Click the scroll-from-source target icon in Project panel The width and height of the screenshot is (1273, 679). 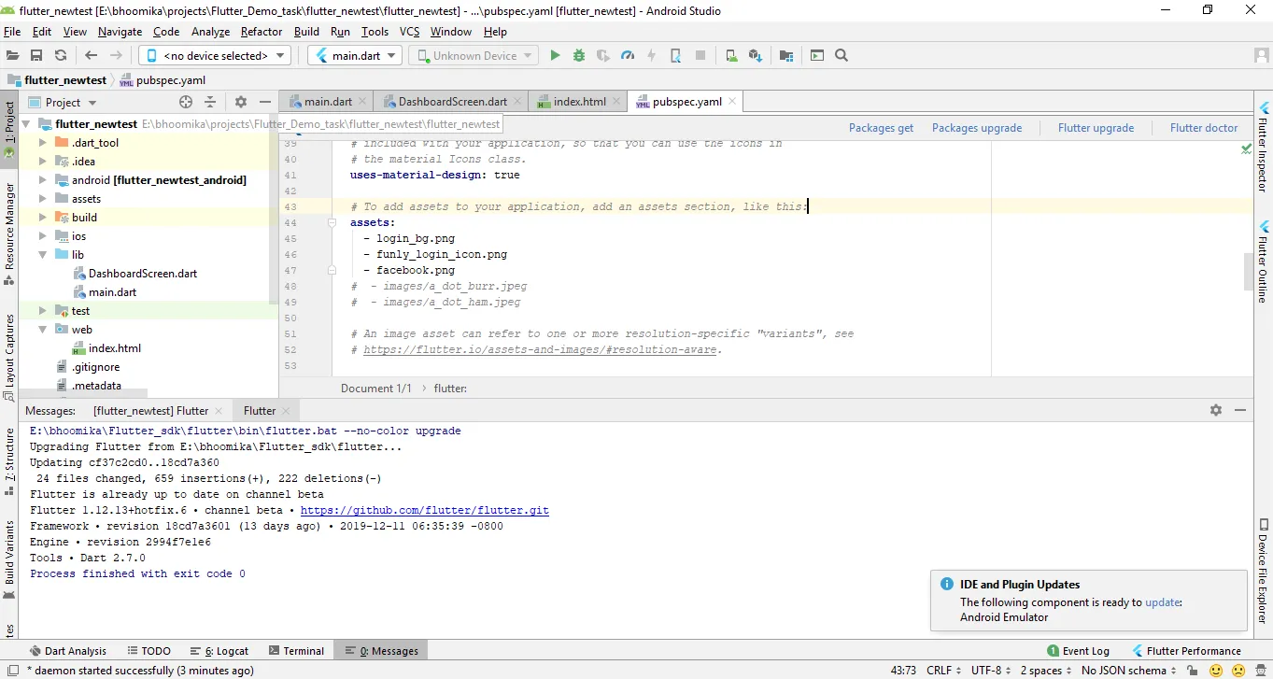pyautogui.click(x=186, y=102)
